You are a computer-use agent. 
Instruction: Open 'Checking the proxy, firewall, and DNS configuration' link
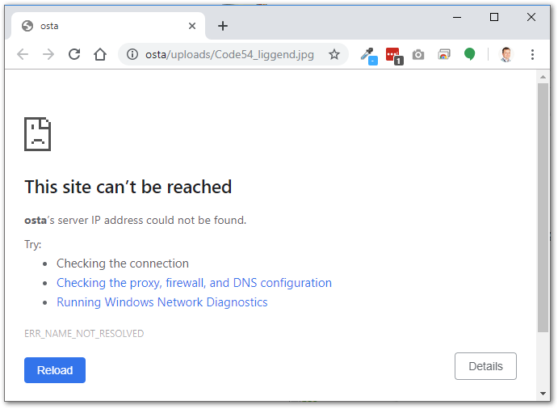point(194,283)
